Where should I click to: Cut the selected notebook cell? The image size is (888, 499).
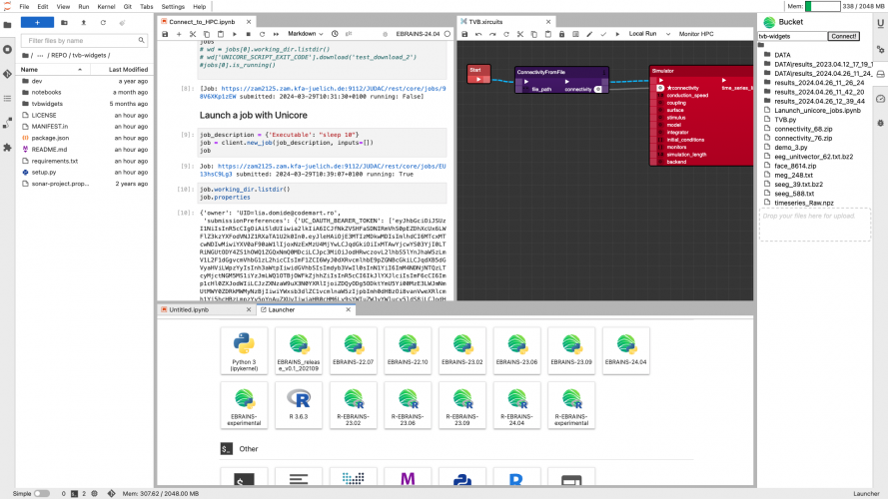tap(193, 34)
